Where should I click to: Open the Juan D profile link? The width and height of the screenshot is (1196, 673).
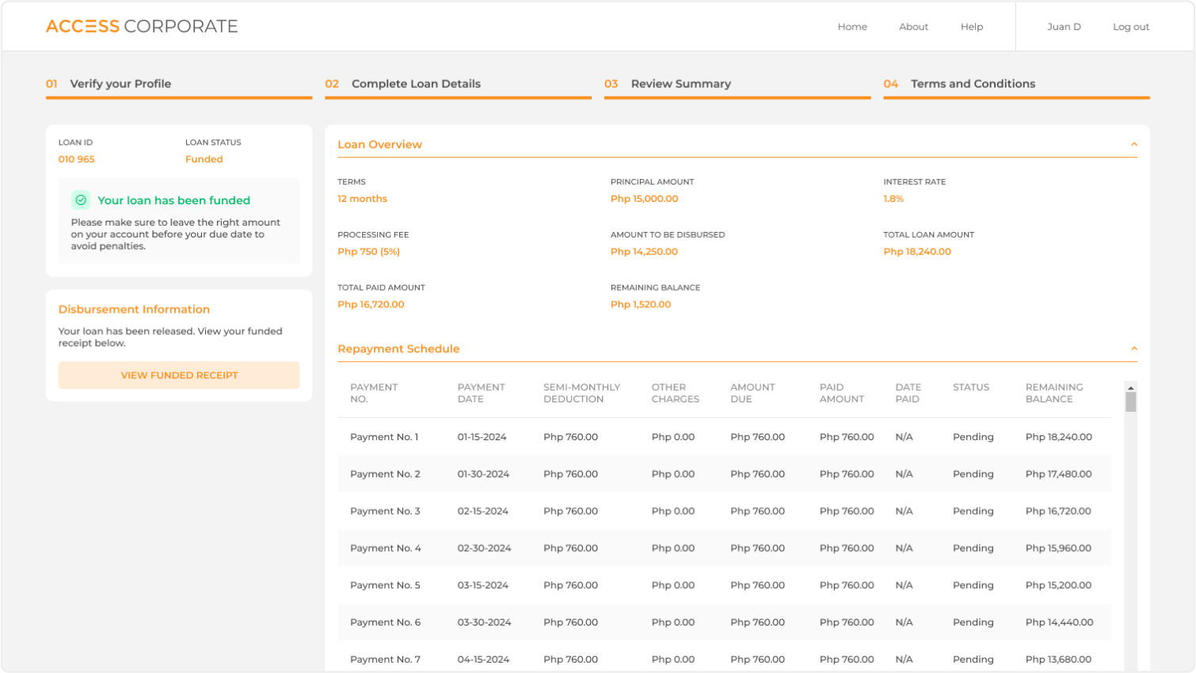[1064, 27]
